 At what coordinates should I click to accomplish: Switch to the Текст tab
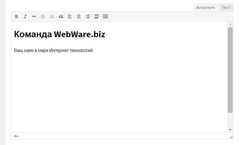tap(226, 7)
